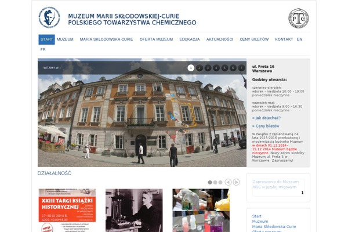Click the 'WITAMY W' banner caption
Viewport: 348px width, 232px height.
pyautogui.click(x=52, y=68)
